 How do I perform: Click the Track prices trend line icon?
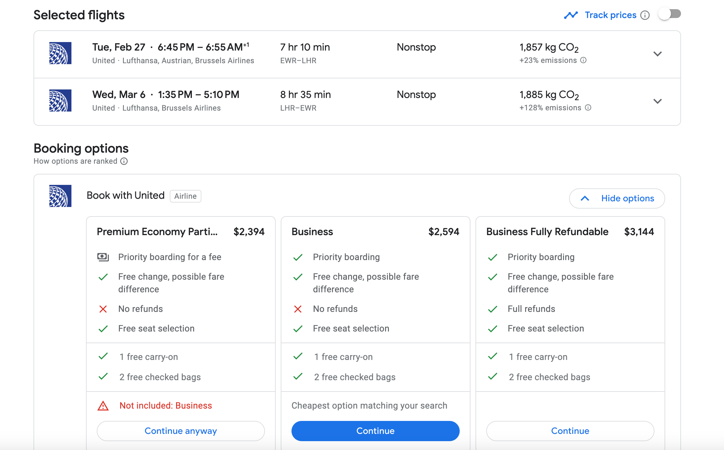571,15
